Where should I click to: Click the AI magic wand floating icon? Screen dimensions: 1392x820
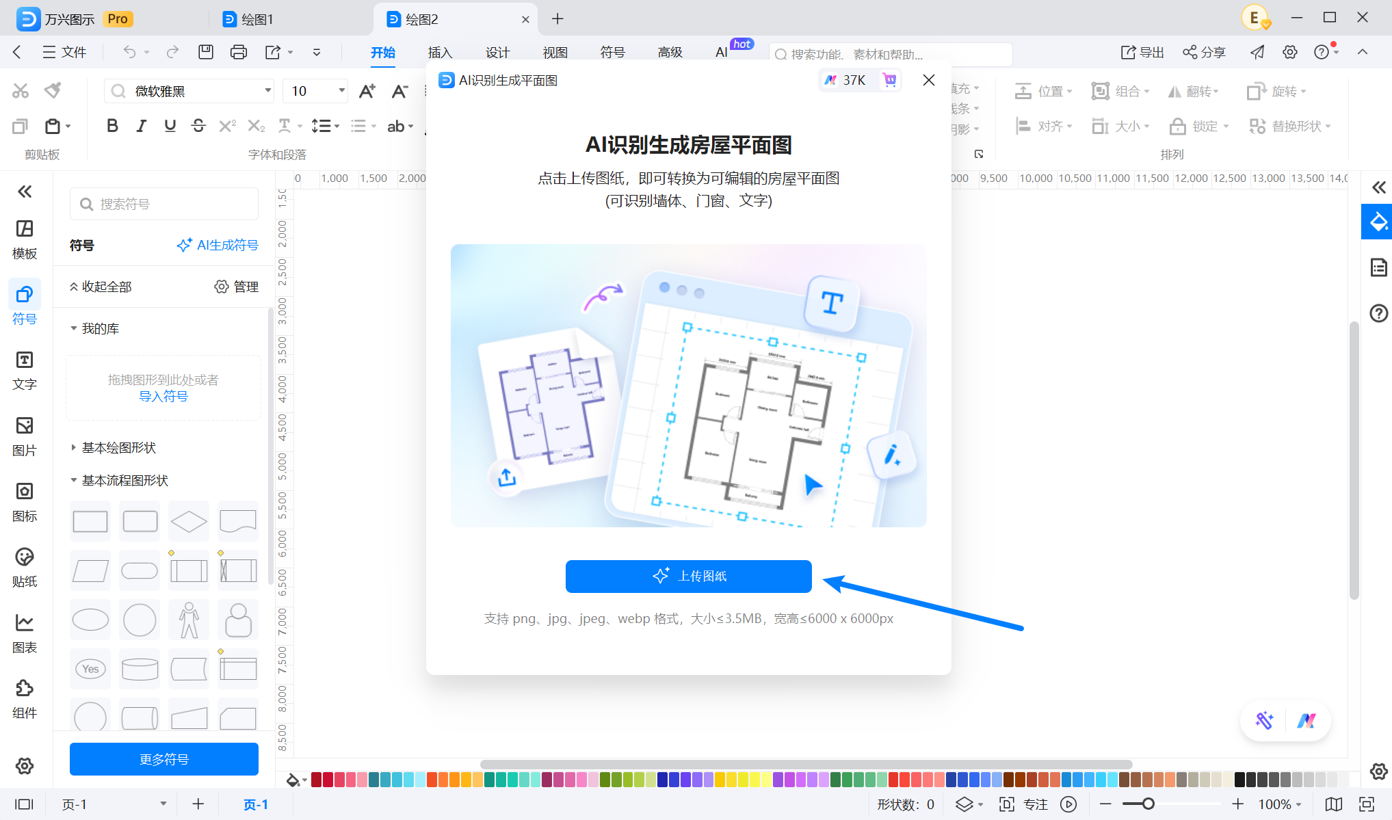pyautogui.click(x=1264, y=720)
